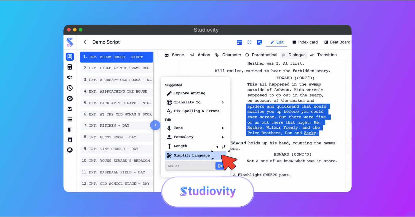Click the panel layout icon in the header
Viewport: 415px width, 217px height.
tap(239, 42)
